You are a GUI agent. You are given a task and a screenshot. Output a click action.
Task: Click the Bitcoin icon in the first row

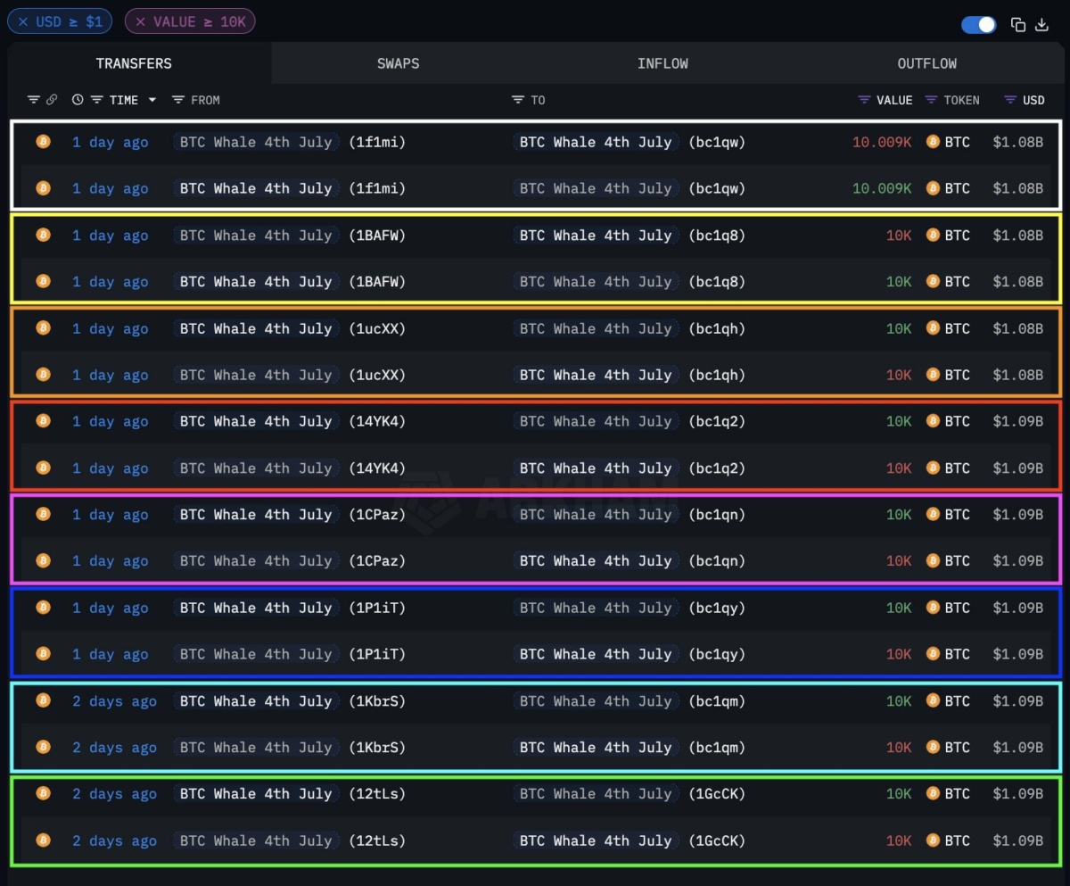pos(42,141)
